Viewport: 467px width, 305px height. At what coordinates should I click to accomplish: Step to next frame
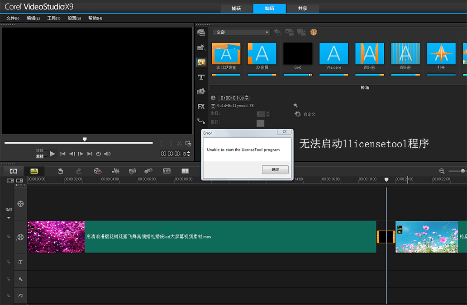point(81,154)
